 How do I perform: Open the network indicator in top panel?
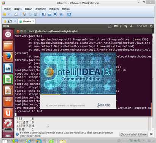(126, 26)
